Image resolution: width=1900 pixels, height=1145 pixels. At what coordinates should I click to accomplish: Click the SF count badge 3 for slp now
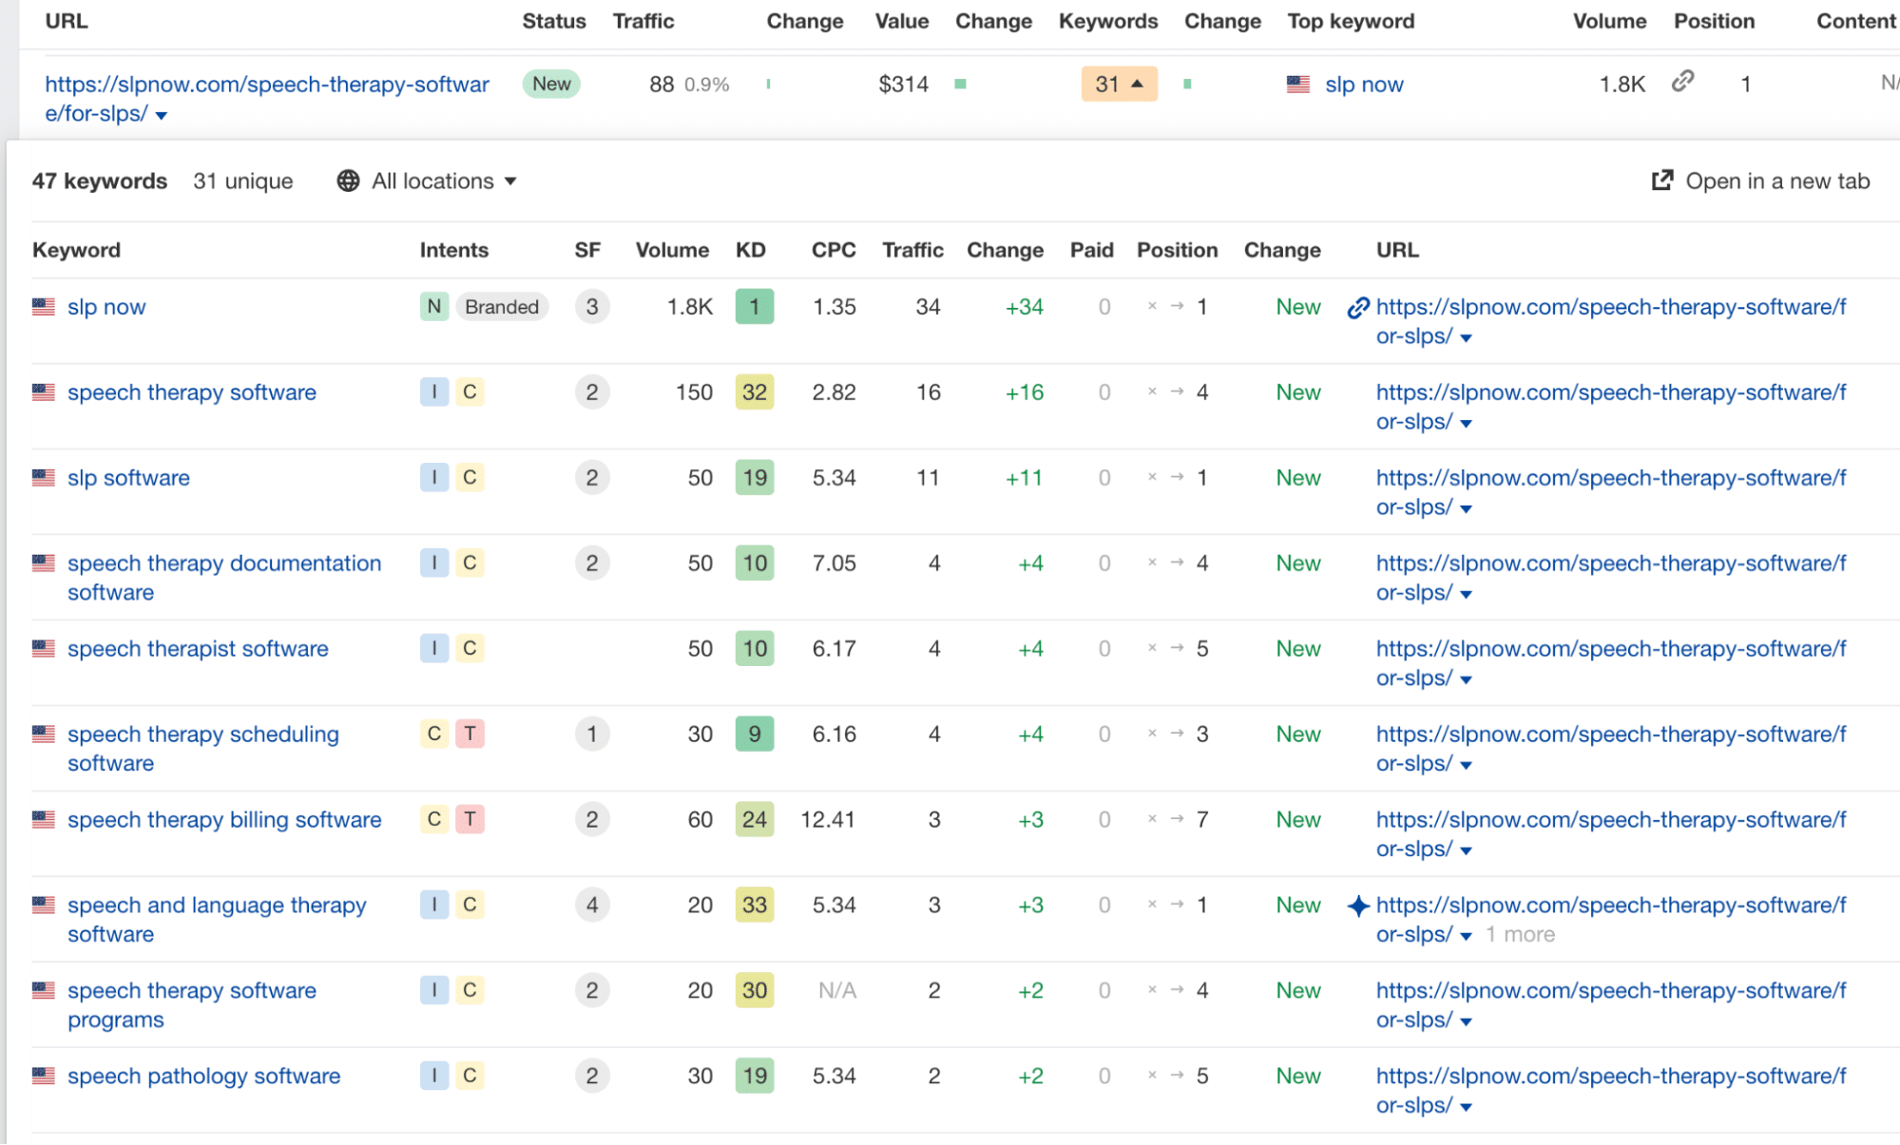(x=591, y=307)
